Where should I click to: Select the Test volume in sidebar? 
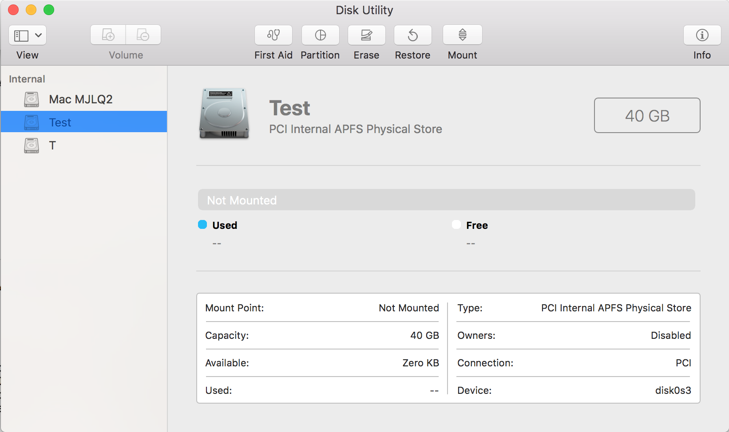click(60, 122)
